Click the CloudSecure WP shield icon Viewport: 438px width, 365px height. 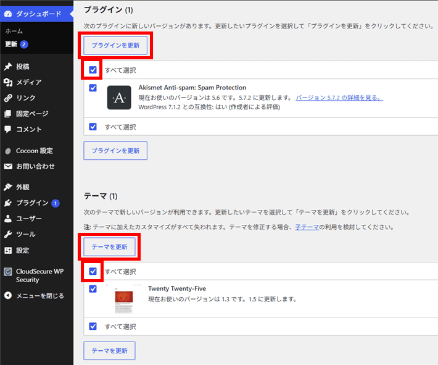pos(8,272)
